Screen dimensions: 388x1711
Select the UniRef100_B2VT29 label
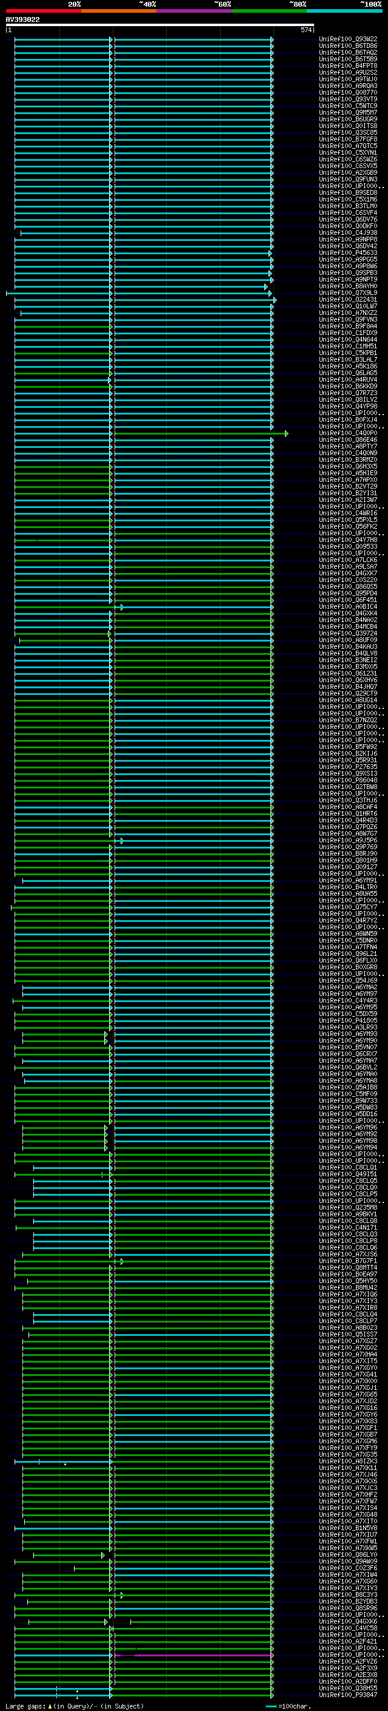click(348, 486)
